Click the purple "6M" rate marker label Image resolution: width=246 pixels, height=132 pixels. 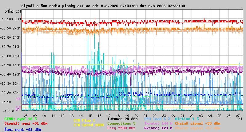click(17, 109)
